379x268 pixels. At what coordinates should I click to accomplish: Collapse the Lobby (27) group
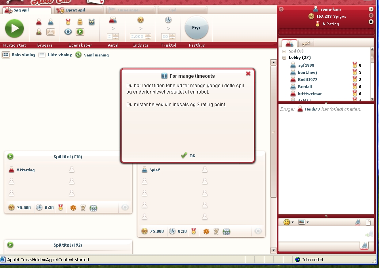(284, 58)
